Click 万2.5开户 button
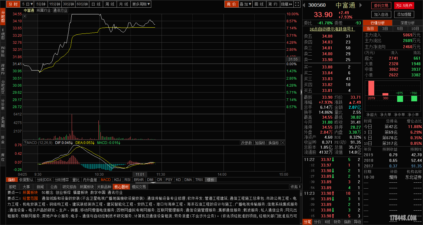 [x=404, y=6]
